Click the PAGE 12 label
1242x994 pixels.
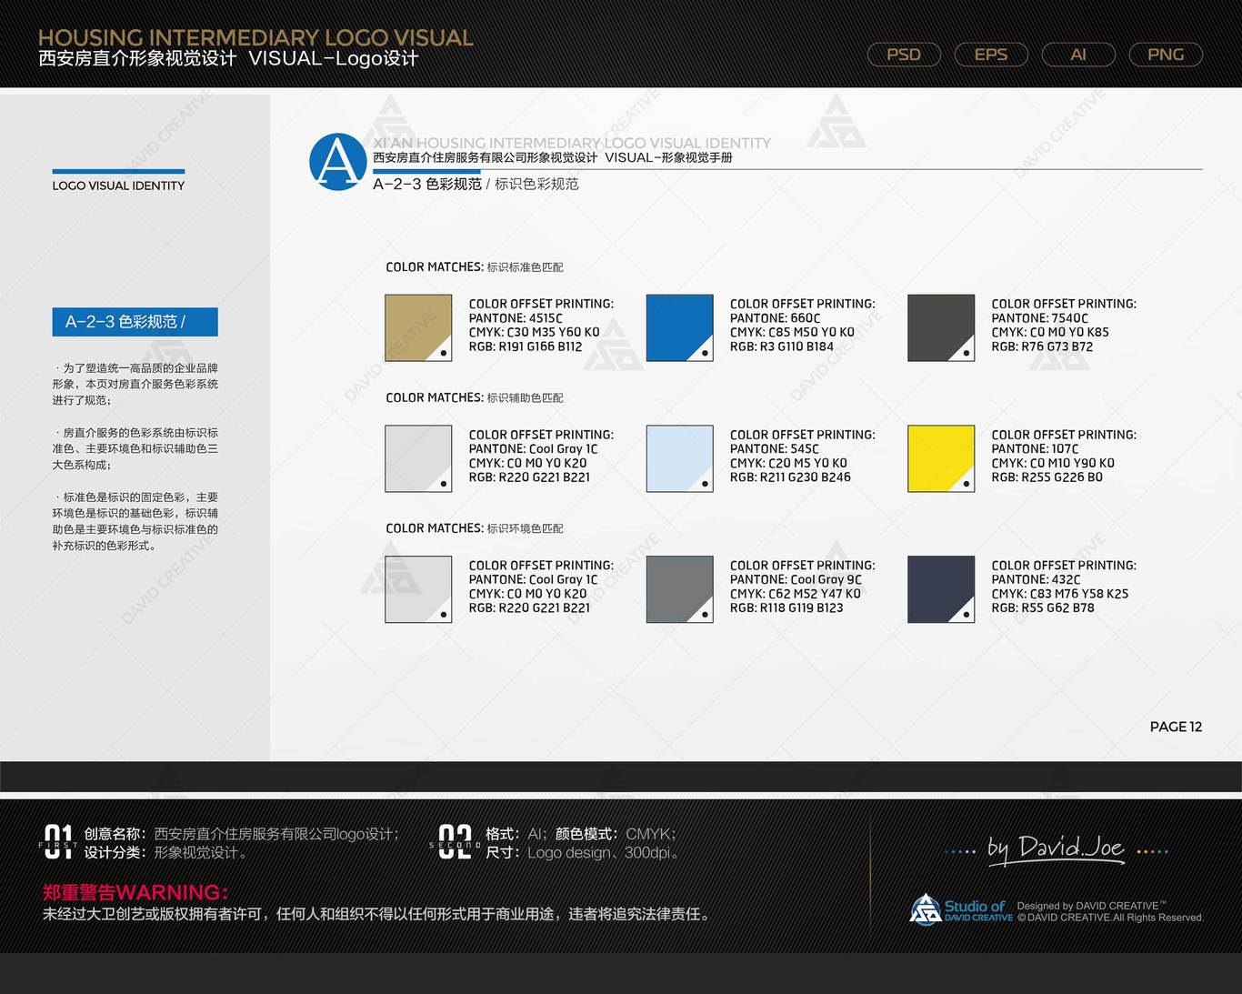click(x=1176, y=727)
